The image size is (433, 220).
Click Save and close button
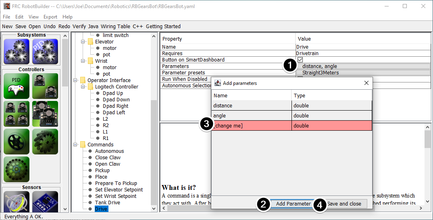click(x=344, y=204)
